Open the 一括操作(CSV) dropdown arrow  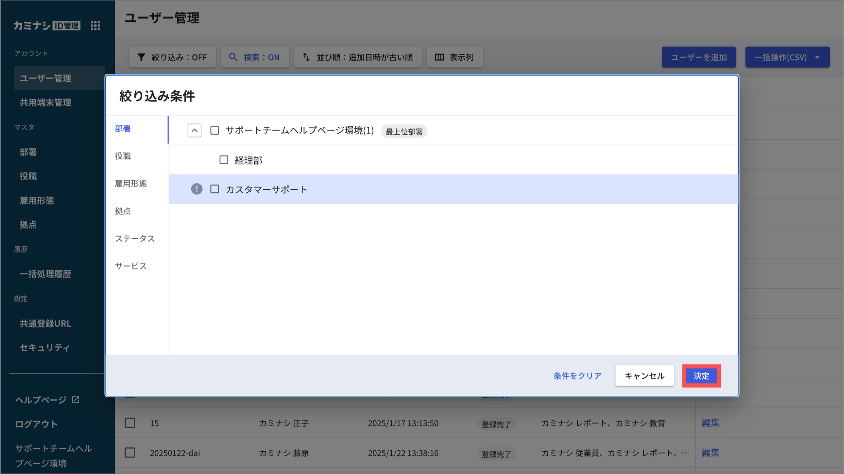tap(817, 57)
